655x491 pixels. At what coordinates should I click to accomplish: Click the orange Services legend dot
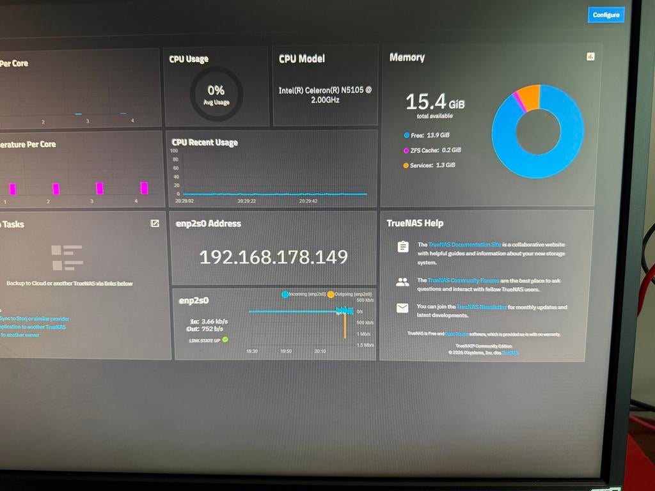406,166
